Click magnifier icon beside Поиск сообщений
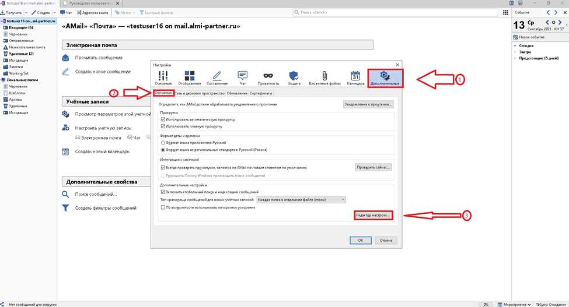Image resolution: width=569 pixels, height=307 pixels. [66, 195]
